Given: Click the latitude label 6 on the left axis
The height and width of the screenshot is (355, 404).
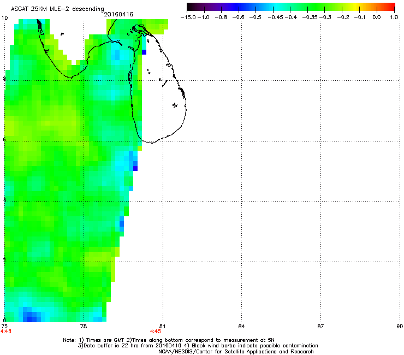Looking at the screenshot, I should [x=4, y=139].
